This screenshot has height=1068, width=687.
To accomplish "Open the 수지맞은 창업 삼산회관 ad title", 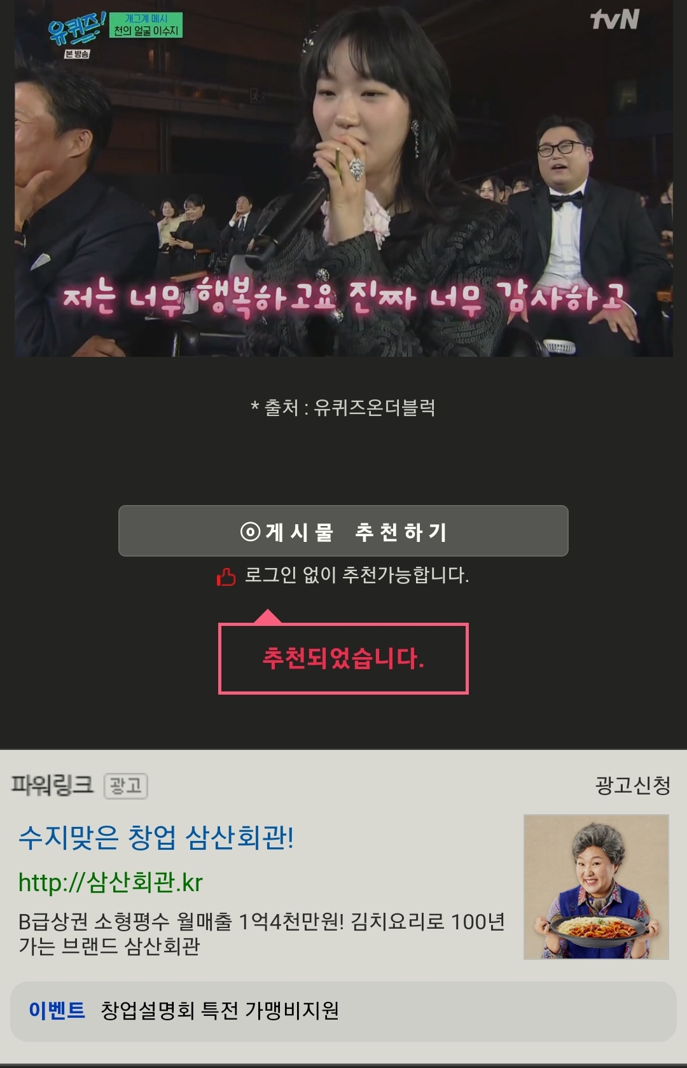I will click(156, 837).
